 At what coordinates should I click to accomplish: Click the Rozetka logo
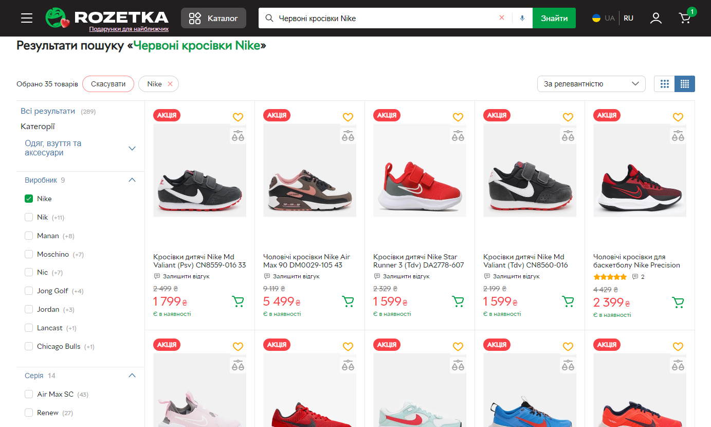pyautogui.click(x=107, y=17)
